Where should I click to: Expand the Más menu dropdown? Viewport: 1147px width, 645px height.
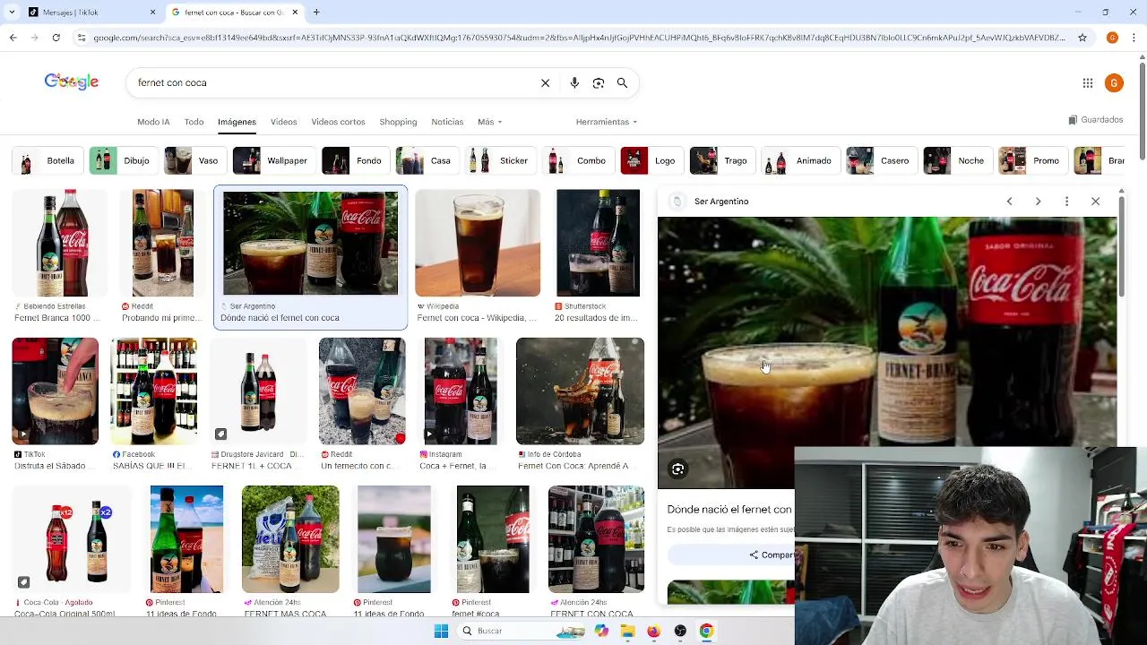click(x=490, y=122)
